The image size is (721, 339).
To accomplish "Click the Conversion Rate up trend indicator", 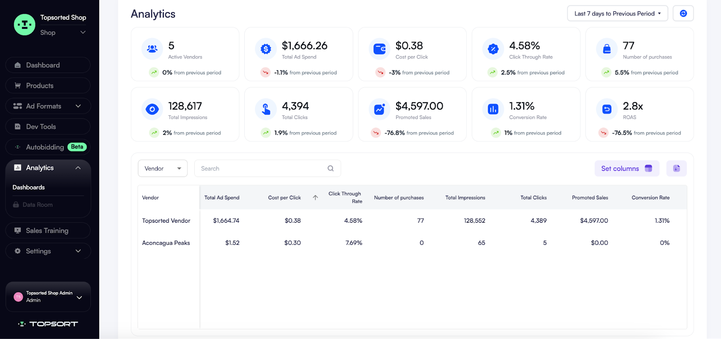I will coord(496,133).
